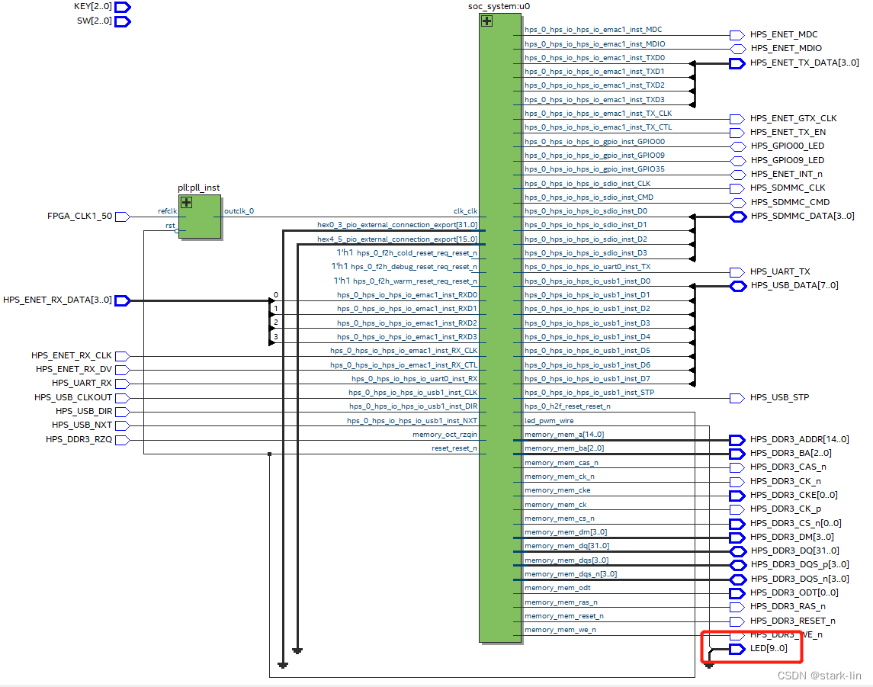Image resolution: width=873 pixels, height=687 pixels.
Task: Click the outclk_0 port on pll block
Action: pos(239,211)
